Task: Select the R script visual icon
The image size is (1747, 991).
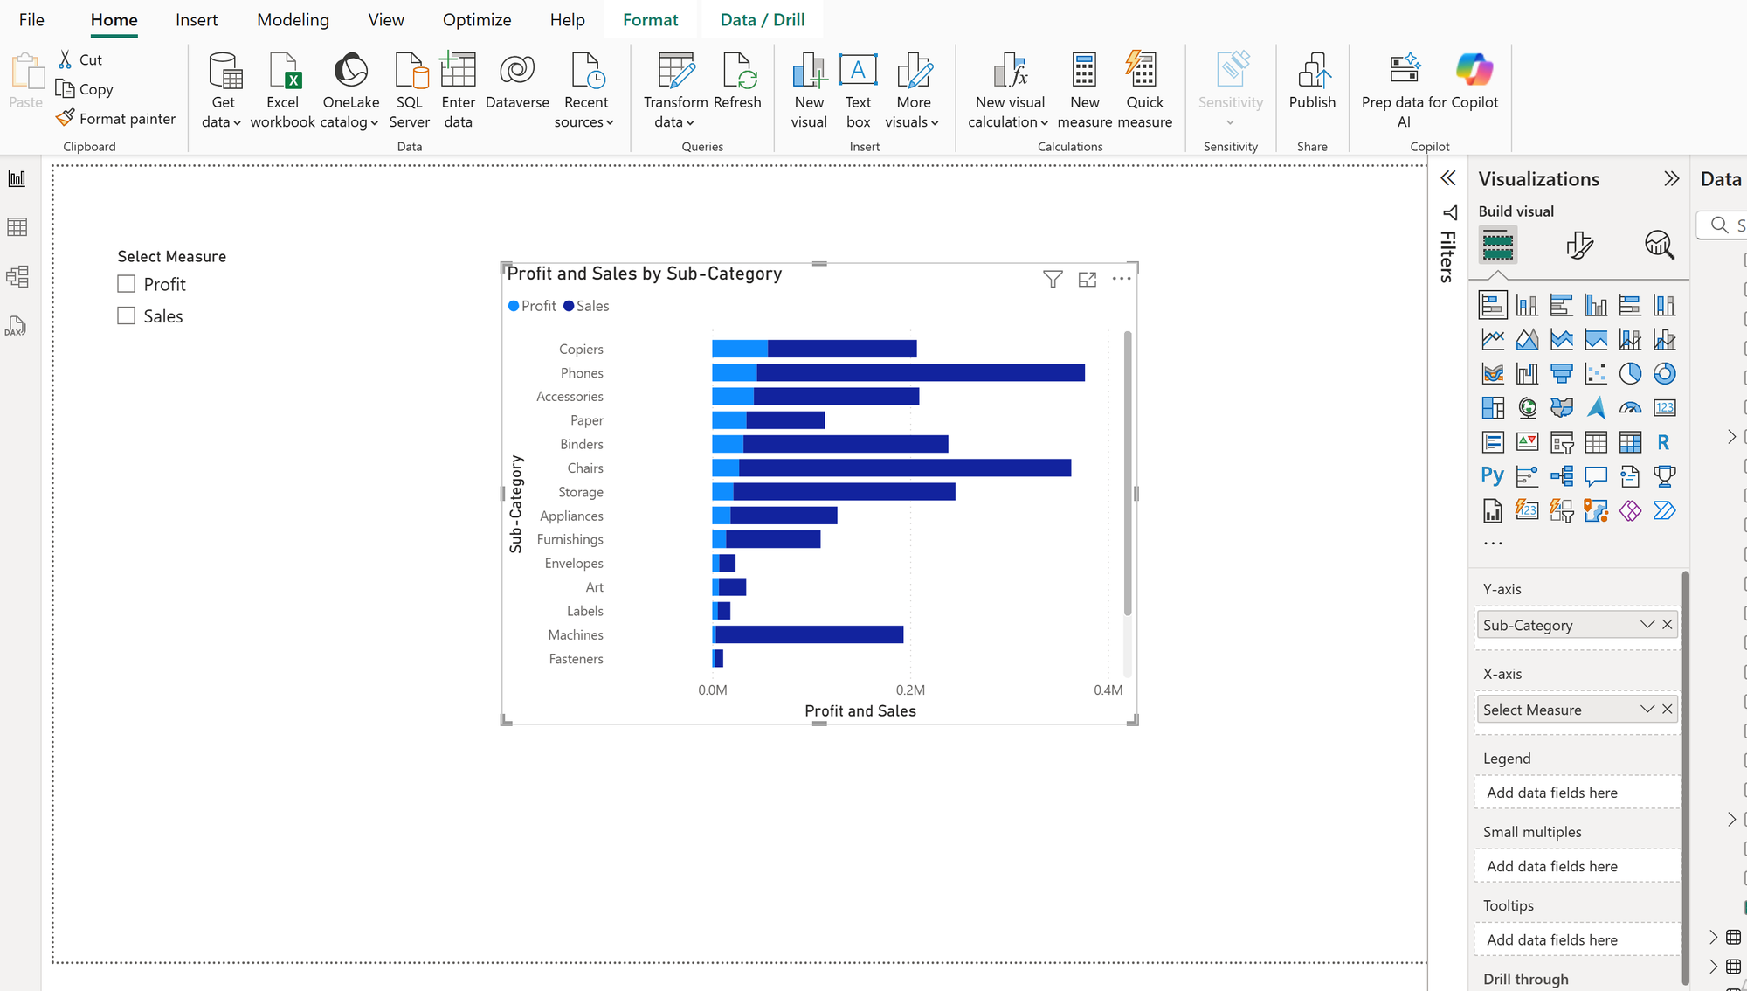Action: tap(1663, 442)
